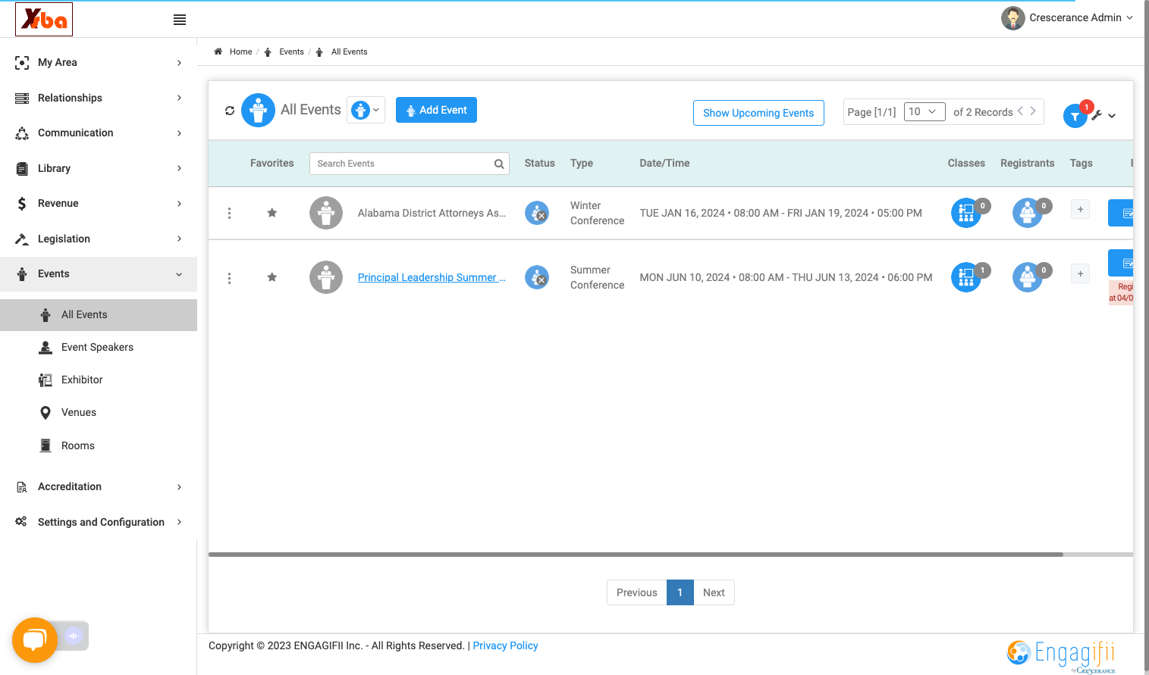
Task: Expand the Relationships menu
Action: tap(99, 98)
